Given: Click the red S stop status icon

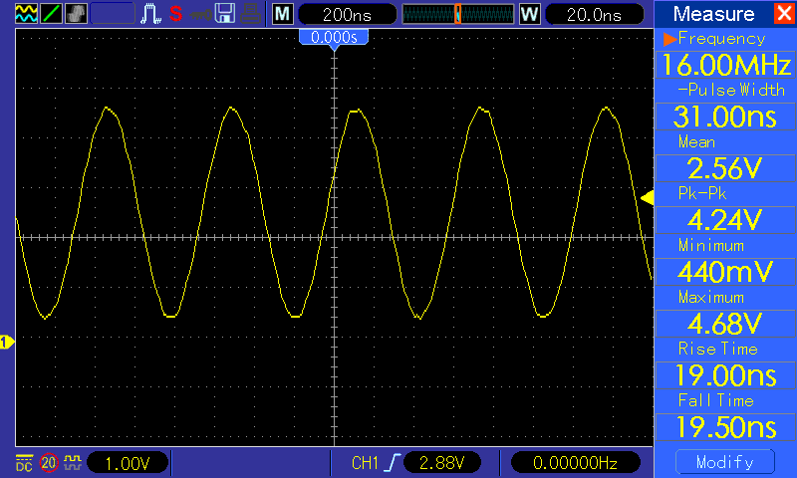Looking at the screenshot, I should point(176,13).
